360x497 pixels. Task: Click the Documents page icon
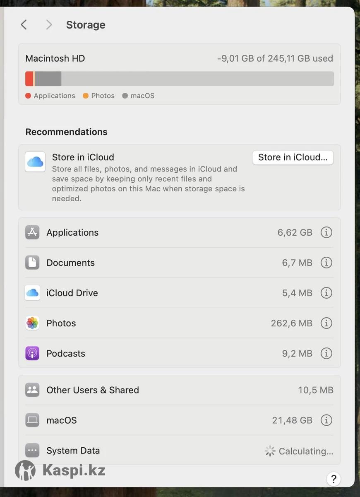pyautogui.click(x=32, y=263)
